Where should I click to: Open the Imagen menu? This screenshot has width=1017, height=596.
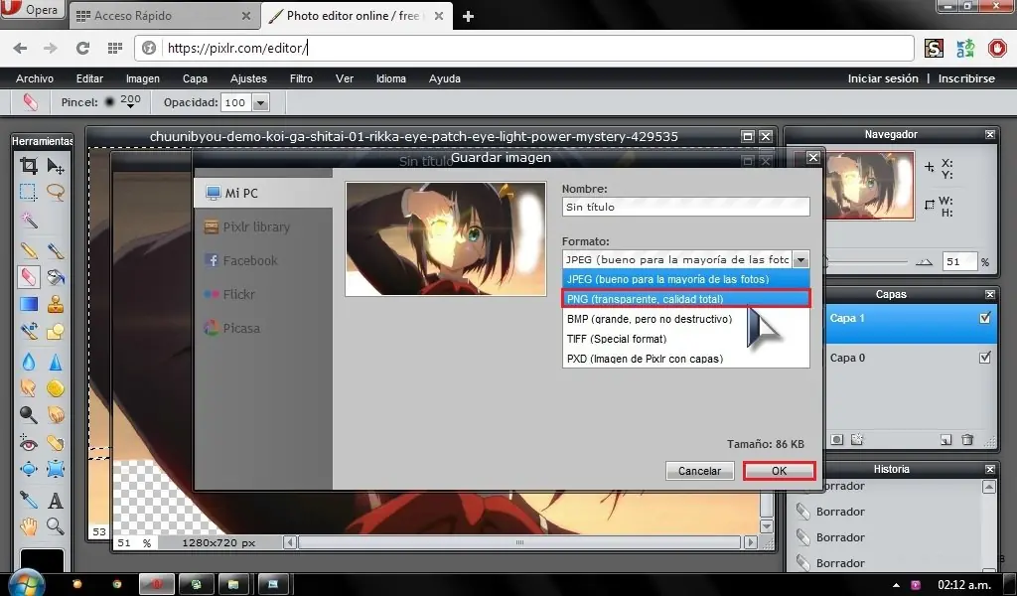click(143, 78)
